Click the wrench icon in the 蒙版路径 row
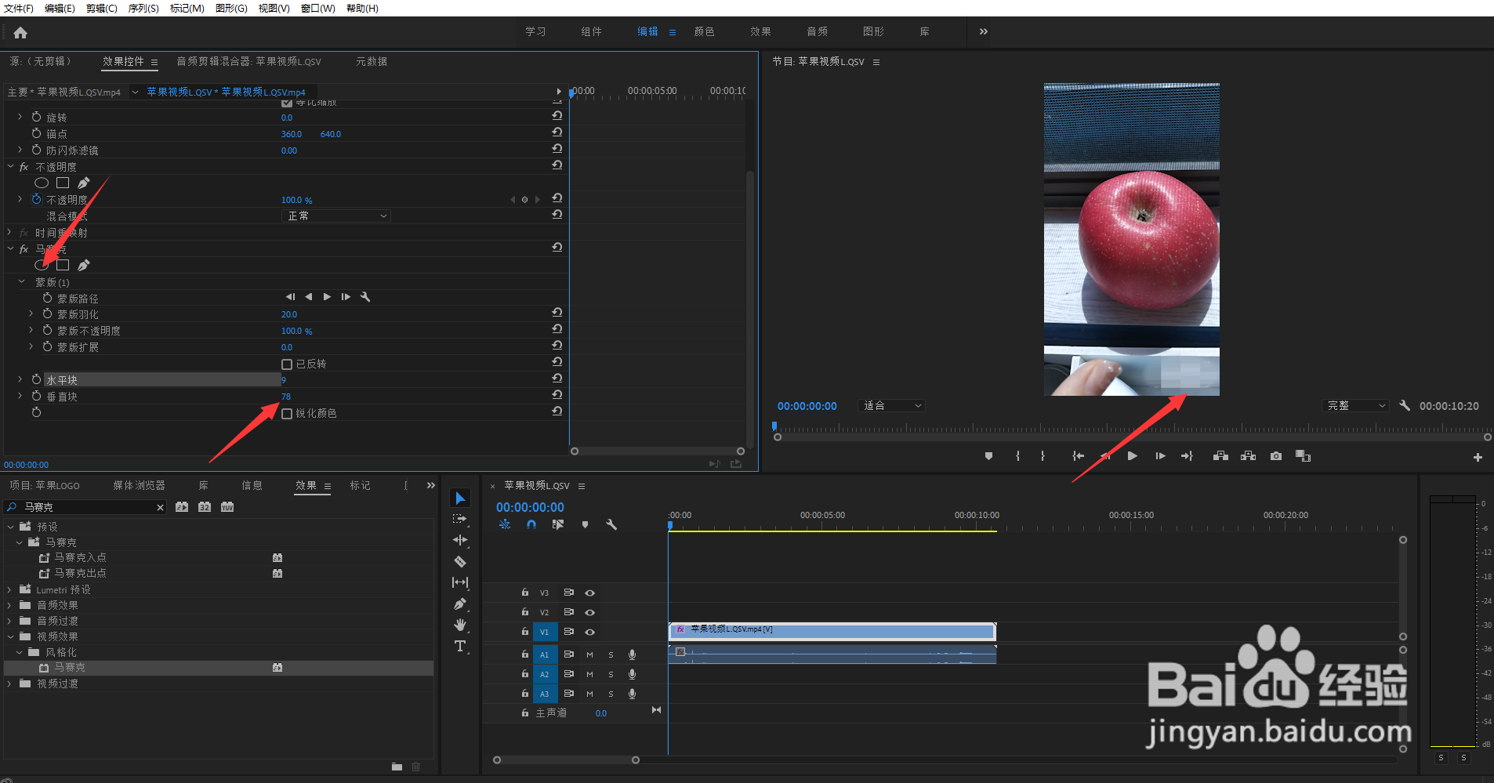Viewport: 1494px width, 783px height. [365, 297]
